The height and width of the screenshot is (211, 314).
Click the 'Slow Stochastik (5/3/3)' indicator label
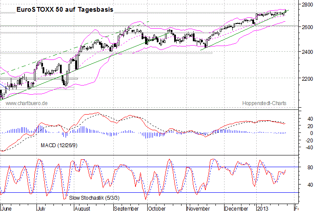pyautogui.click(x=94, y=198)
